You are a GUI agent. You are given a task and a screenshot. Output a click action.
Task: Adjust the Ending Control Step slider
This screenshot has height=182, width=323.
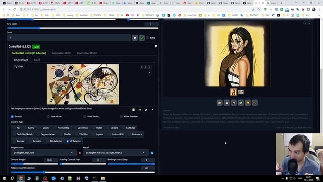coord(131,164)
